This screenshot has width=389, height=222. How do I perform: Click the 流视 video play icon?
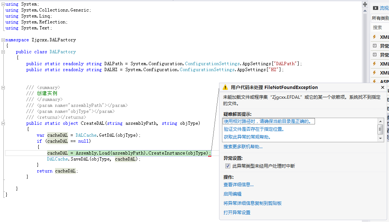coord(376,8)
